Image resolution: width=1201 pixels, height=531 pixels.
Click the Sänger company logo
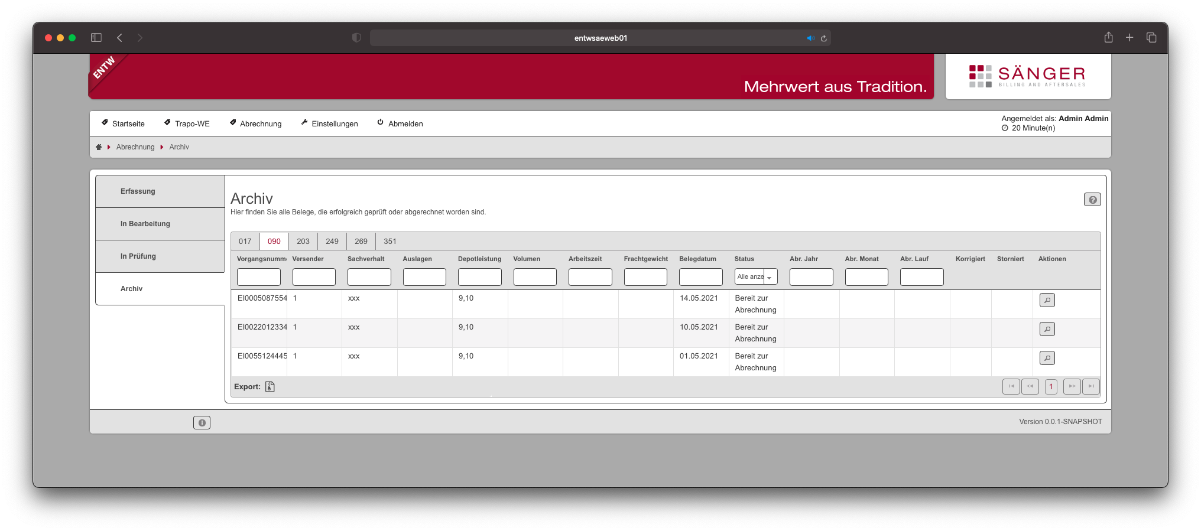click(x=1028, y=76)
